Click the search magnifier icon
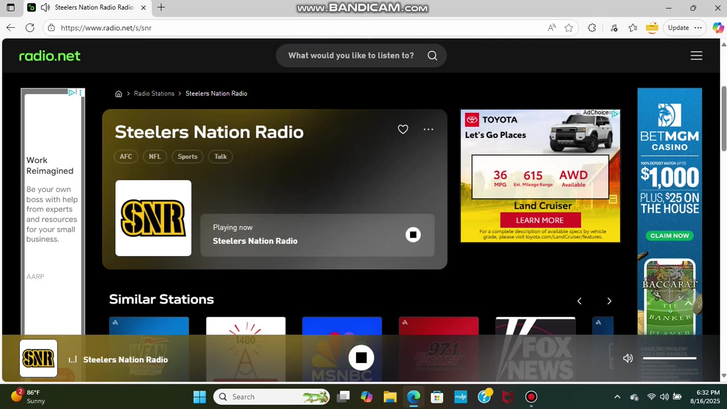This screenshot has width=727, height=409. (x=432, y=56)
